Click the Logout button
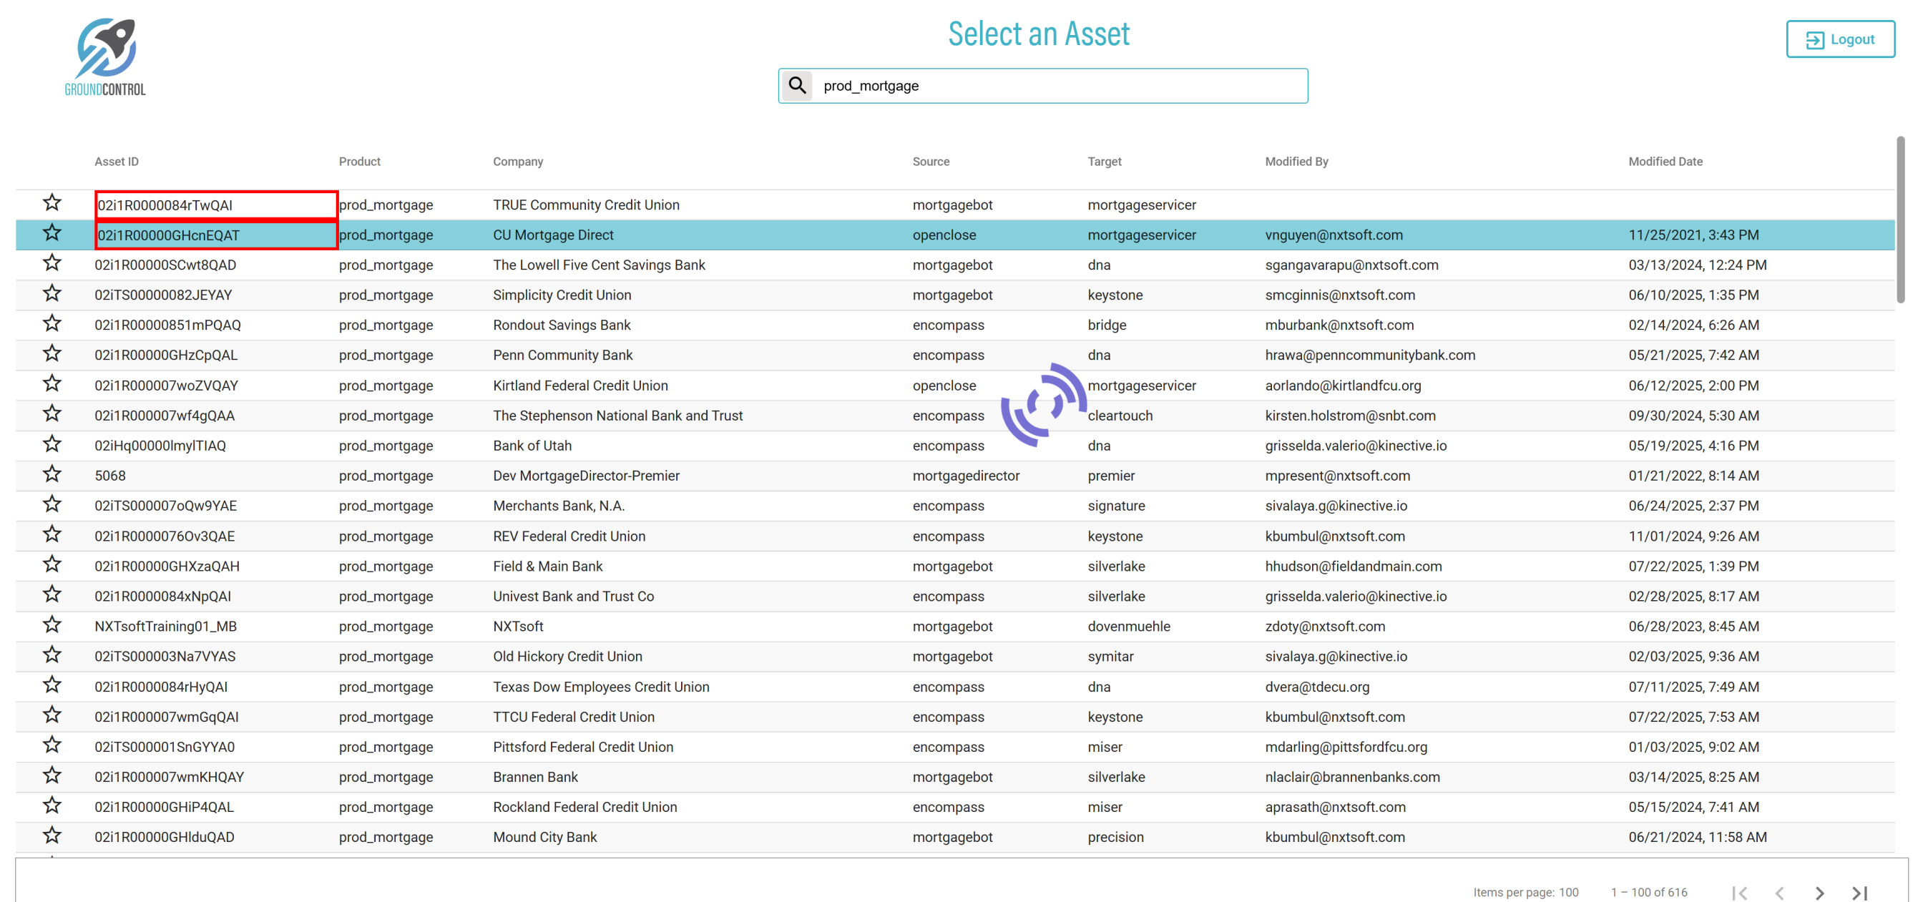 (x=1839, y=39)
